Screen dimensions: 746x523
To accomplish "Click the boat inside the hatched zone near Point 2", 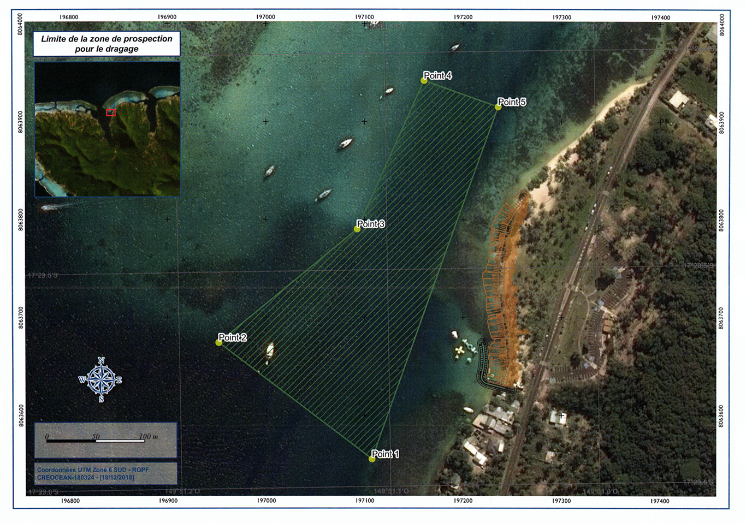I will click(269, 349).
